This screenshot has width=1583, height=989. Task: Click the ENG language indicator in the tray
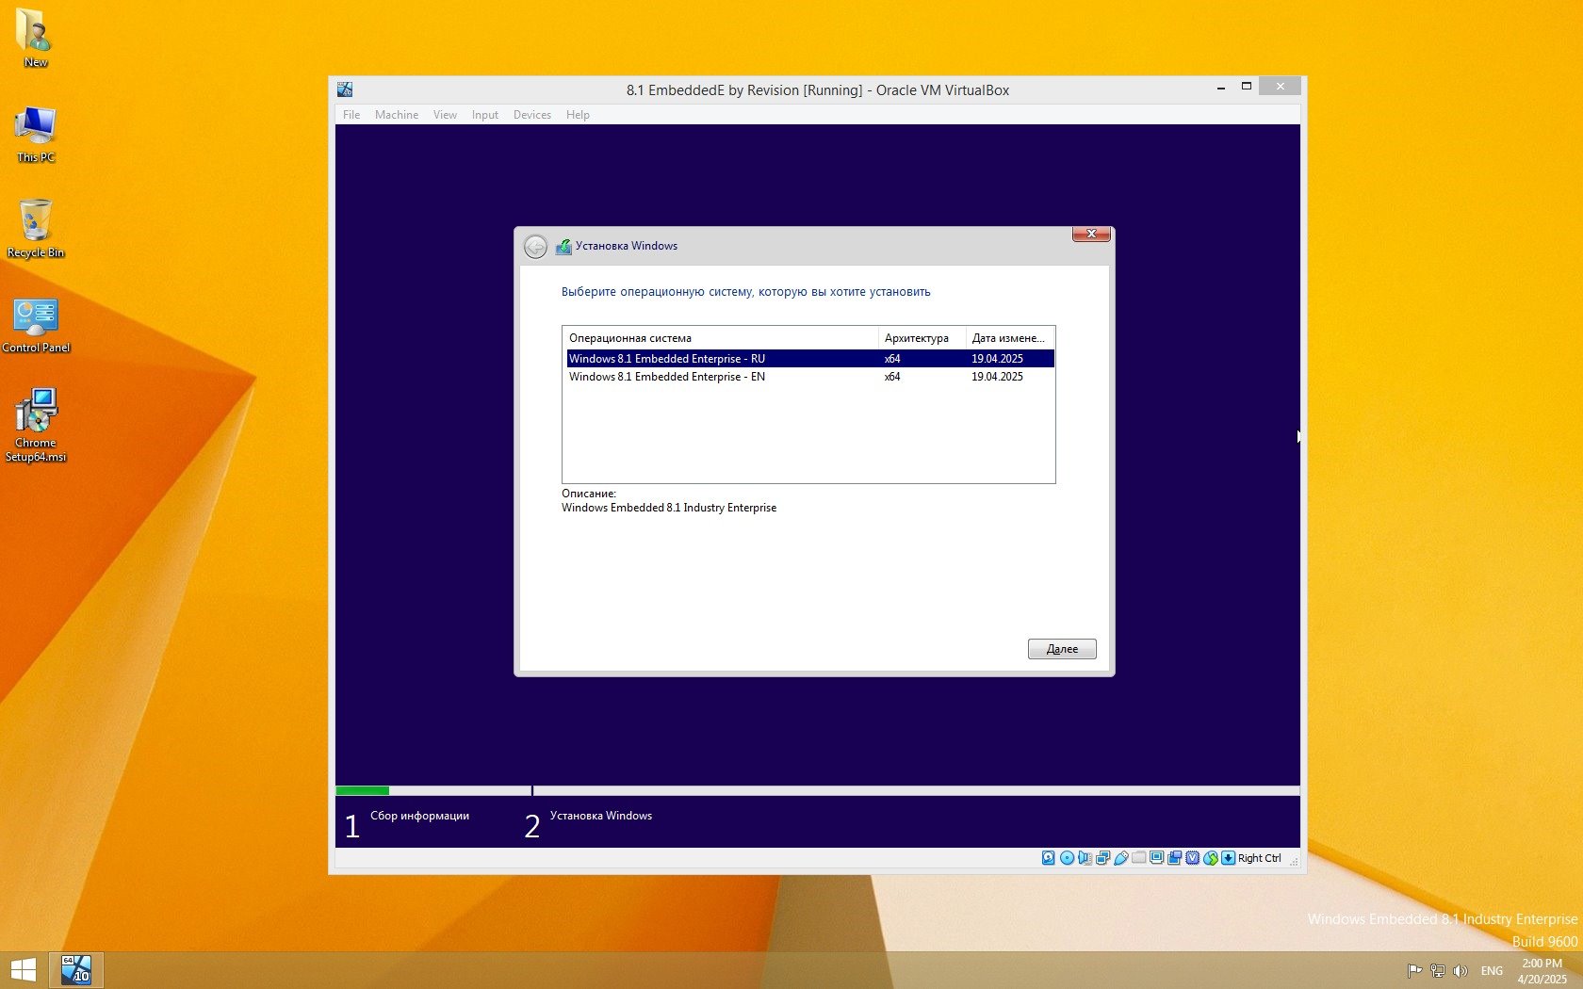1492,971
